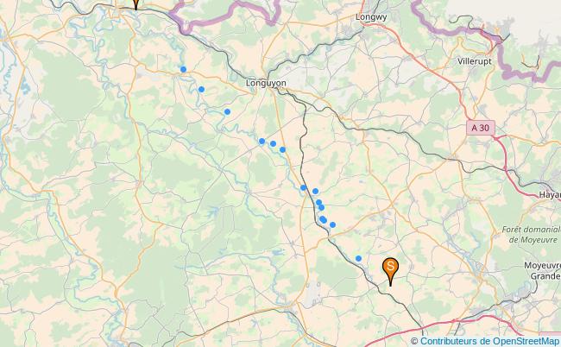The width and height of the screenshot is (561, 347).
Task: Click the orange S marker pin
Action: click(390, 271)
